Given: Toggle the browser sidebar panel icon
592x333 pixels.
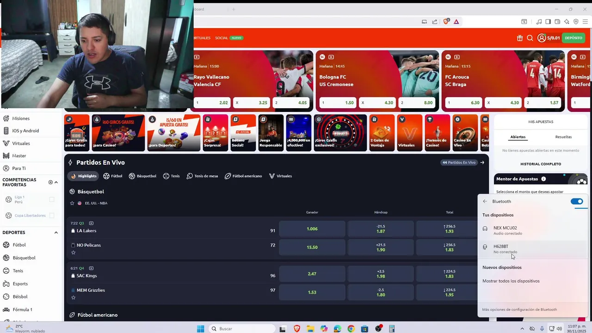Looking at the screenshot, I should [x=548, y=21].
